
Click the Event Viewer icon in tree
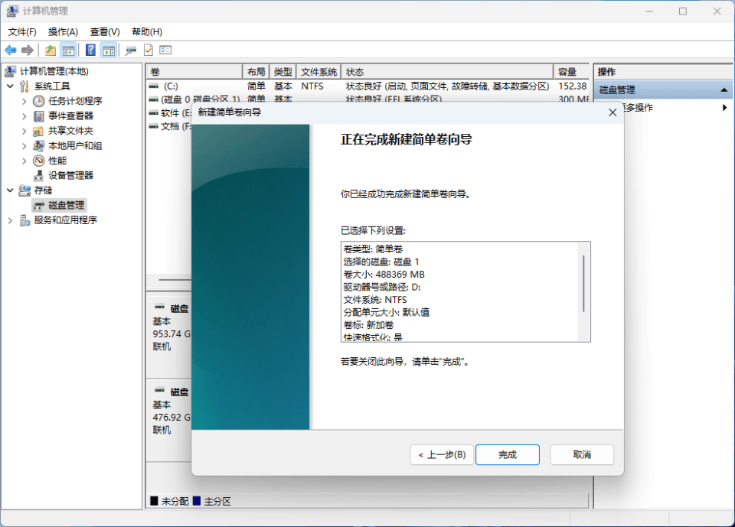pyautogui.click(x=38, y=116)
